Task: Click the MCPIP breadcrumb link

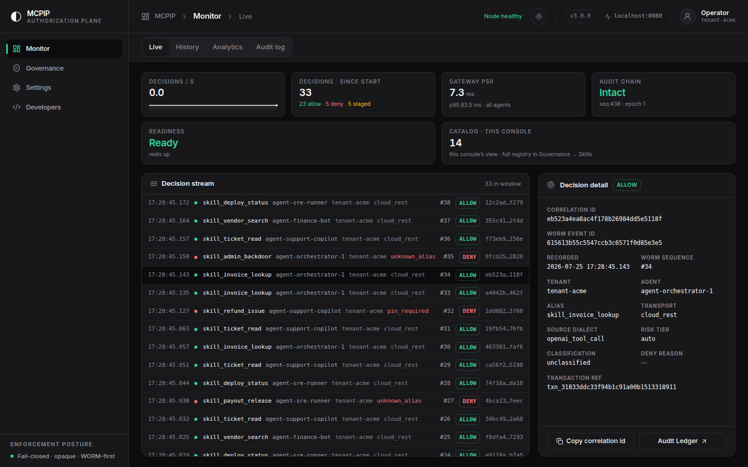Action: pos(165,16)
